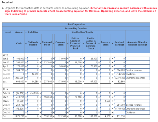Click the empty dotted Retained Earnings cell

click(120, 112)
